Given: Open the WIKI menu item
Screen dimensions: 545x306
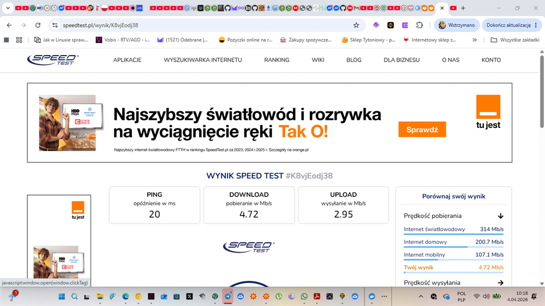Looking at the screenshot, I should pos(318,60).
